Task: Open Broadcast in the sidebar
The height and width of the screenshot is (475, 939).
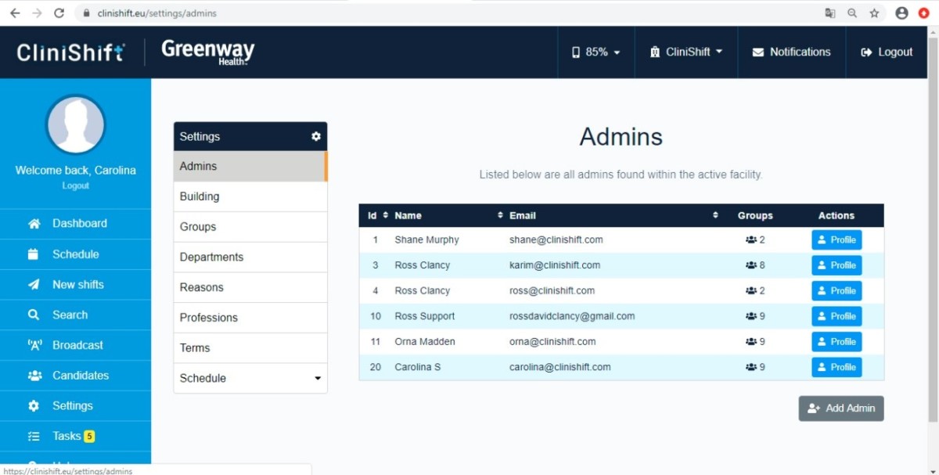Action: click(75, 345)
